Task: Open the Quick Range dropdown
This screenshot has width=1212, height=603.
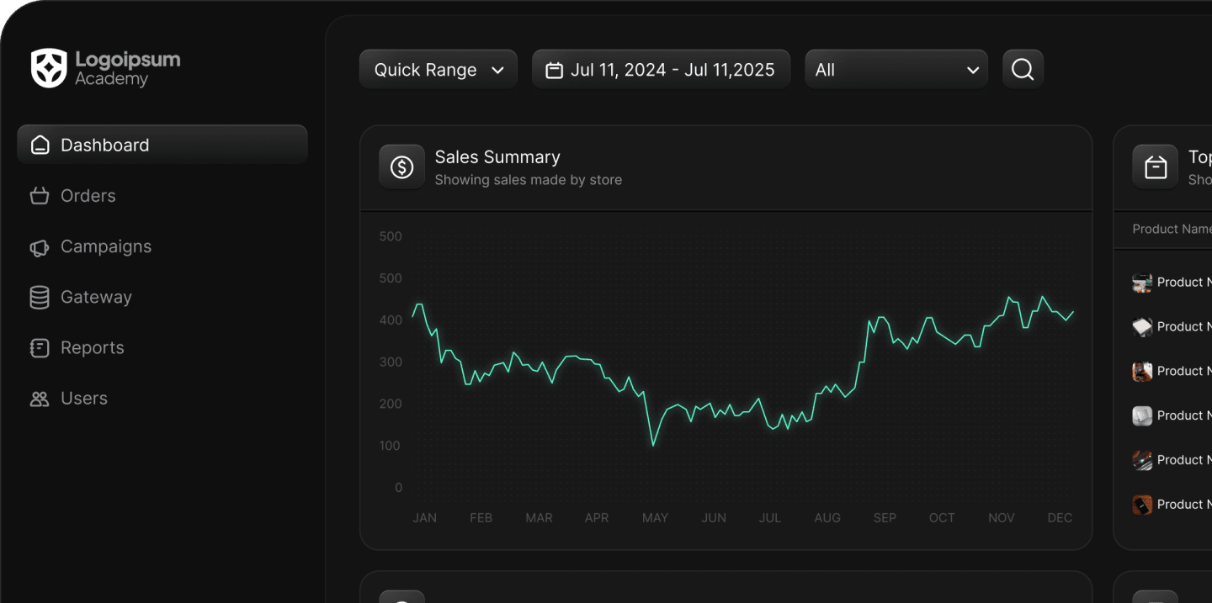Action: pyautogui.click(x=439, y=70)
